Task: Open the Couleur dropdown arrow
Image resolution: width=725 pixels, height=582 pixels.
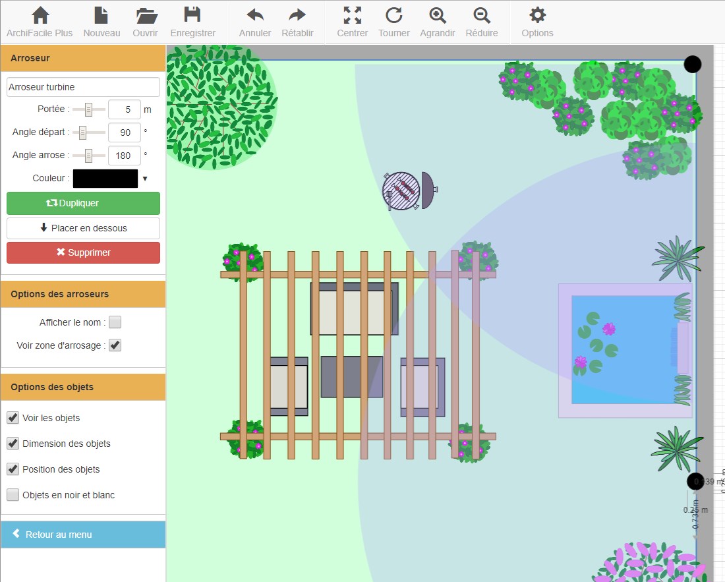Action: pos(145,179)
